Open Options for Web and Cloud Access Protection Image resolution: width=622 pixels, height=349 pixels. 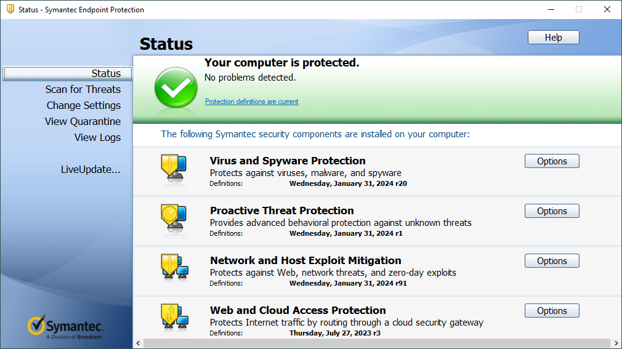[552, 311]
